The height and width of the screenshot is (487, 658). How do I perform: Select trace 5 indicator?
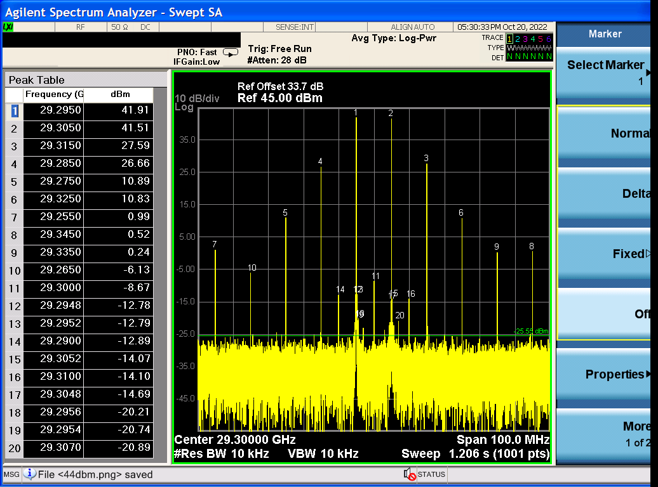point(540,39)
